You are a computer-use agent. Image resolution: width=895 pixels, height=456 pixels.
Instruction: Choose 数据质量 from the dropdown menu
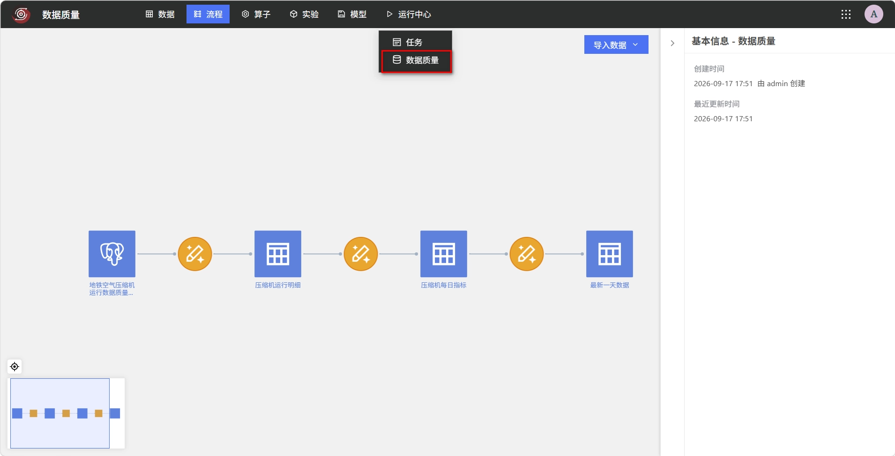(416, 60)
